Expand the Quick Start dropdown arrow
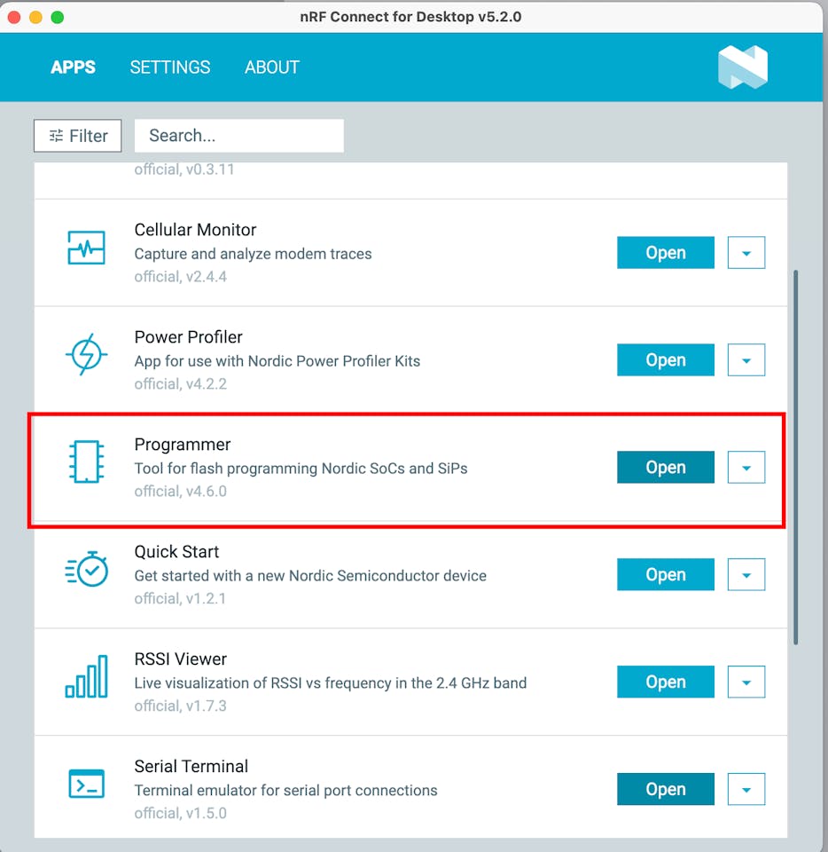This screenshot has width=828, height=852. [746, 574]
